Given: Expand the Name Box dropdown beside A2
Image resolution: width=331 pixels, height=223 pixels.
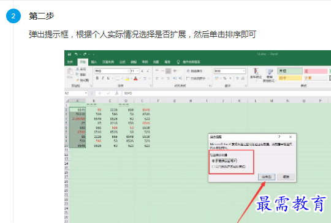Looking at the screenshot, I should pos(86,93).
